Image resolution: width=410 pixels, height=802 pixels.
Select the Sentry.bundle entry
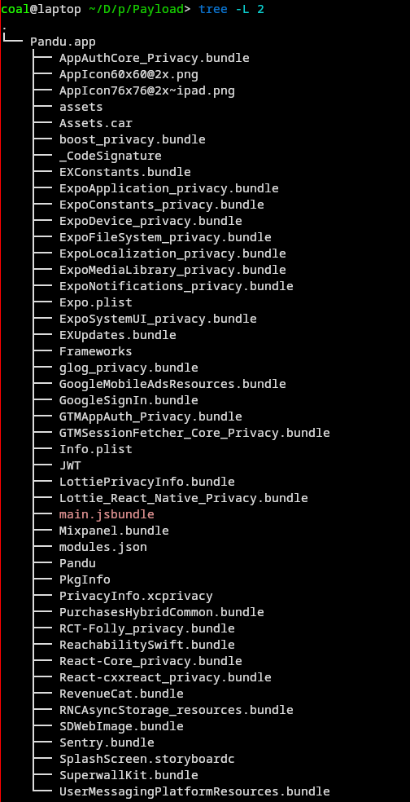pos(107,743)
